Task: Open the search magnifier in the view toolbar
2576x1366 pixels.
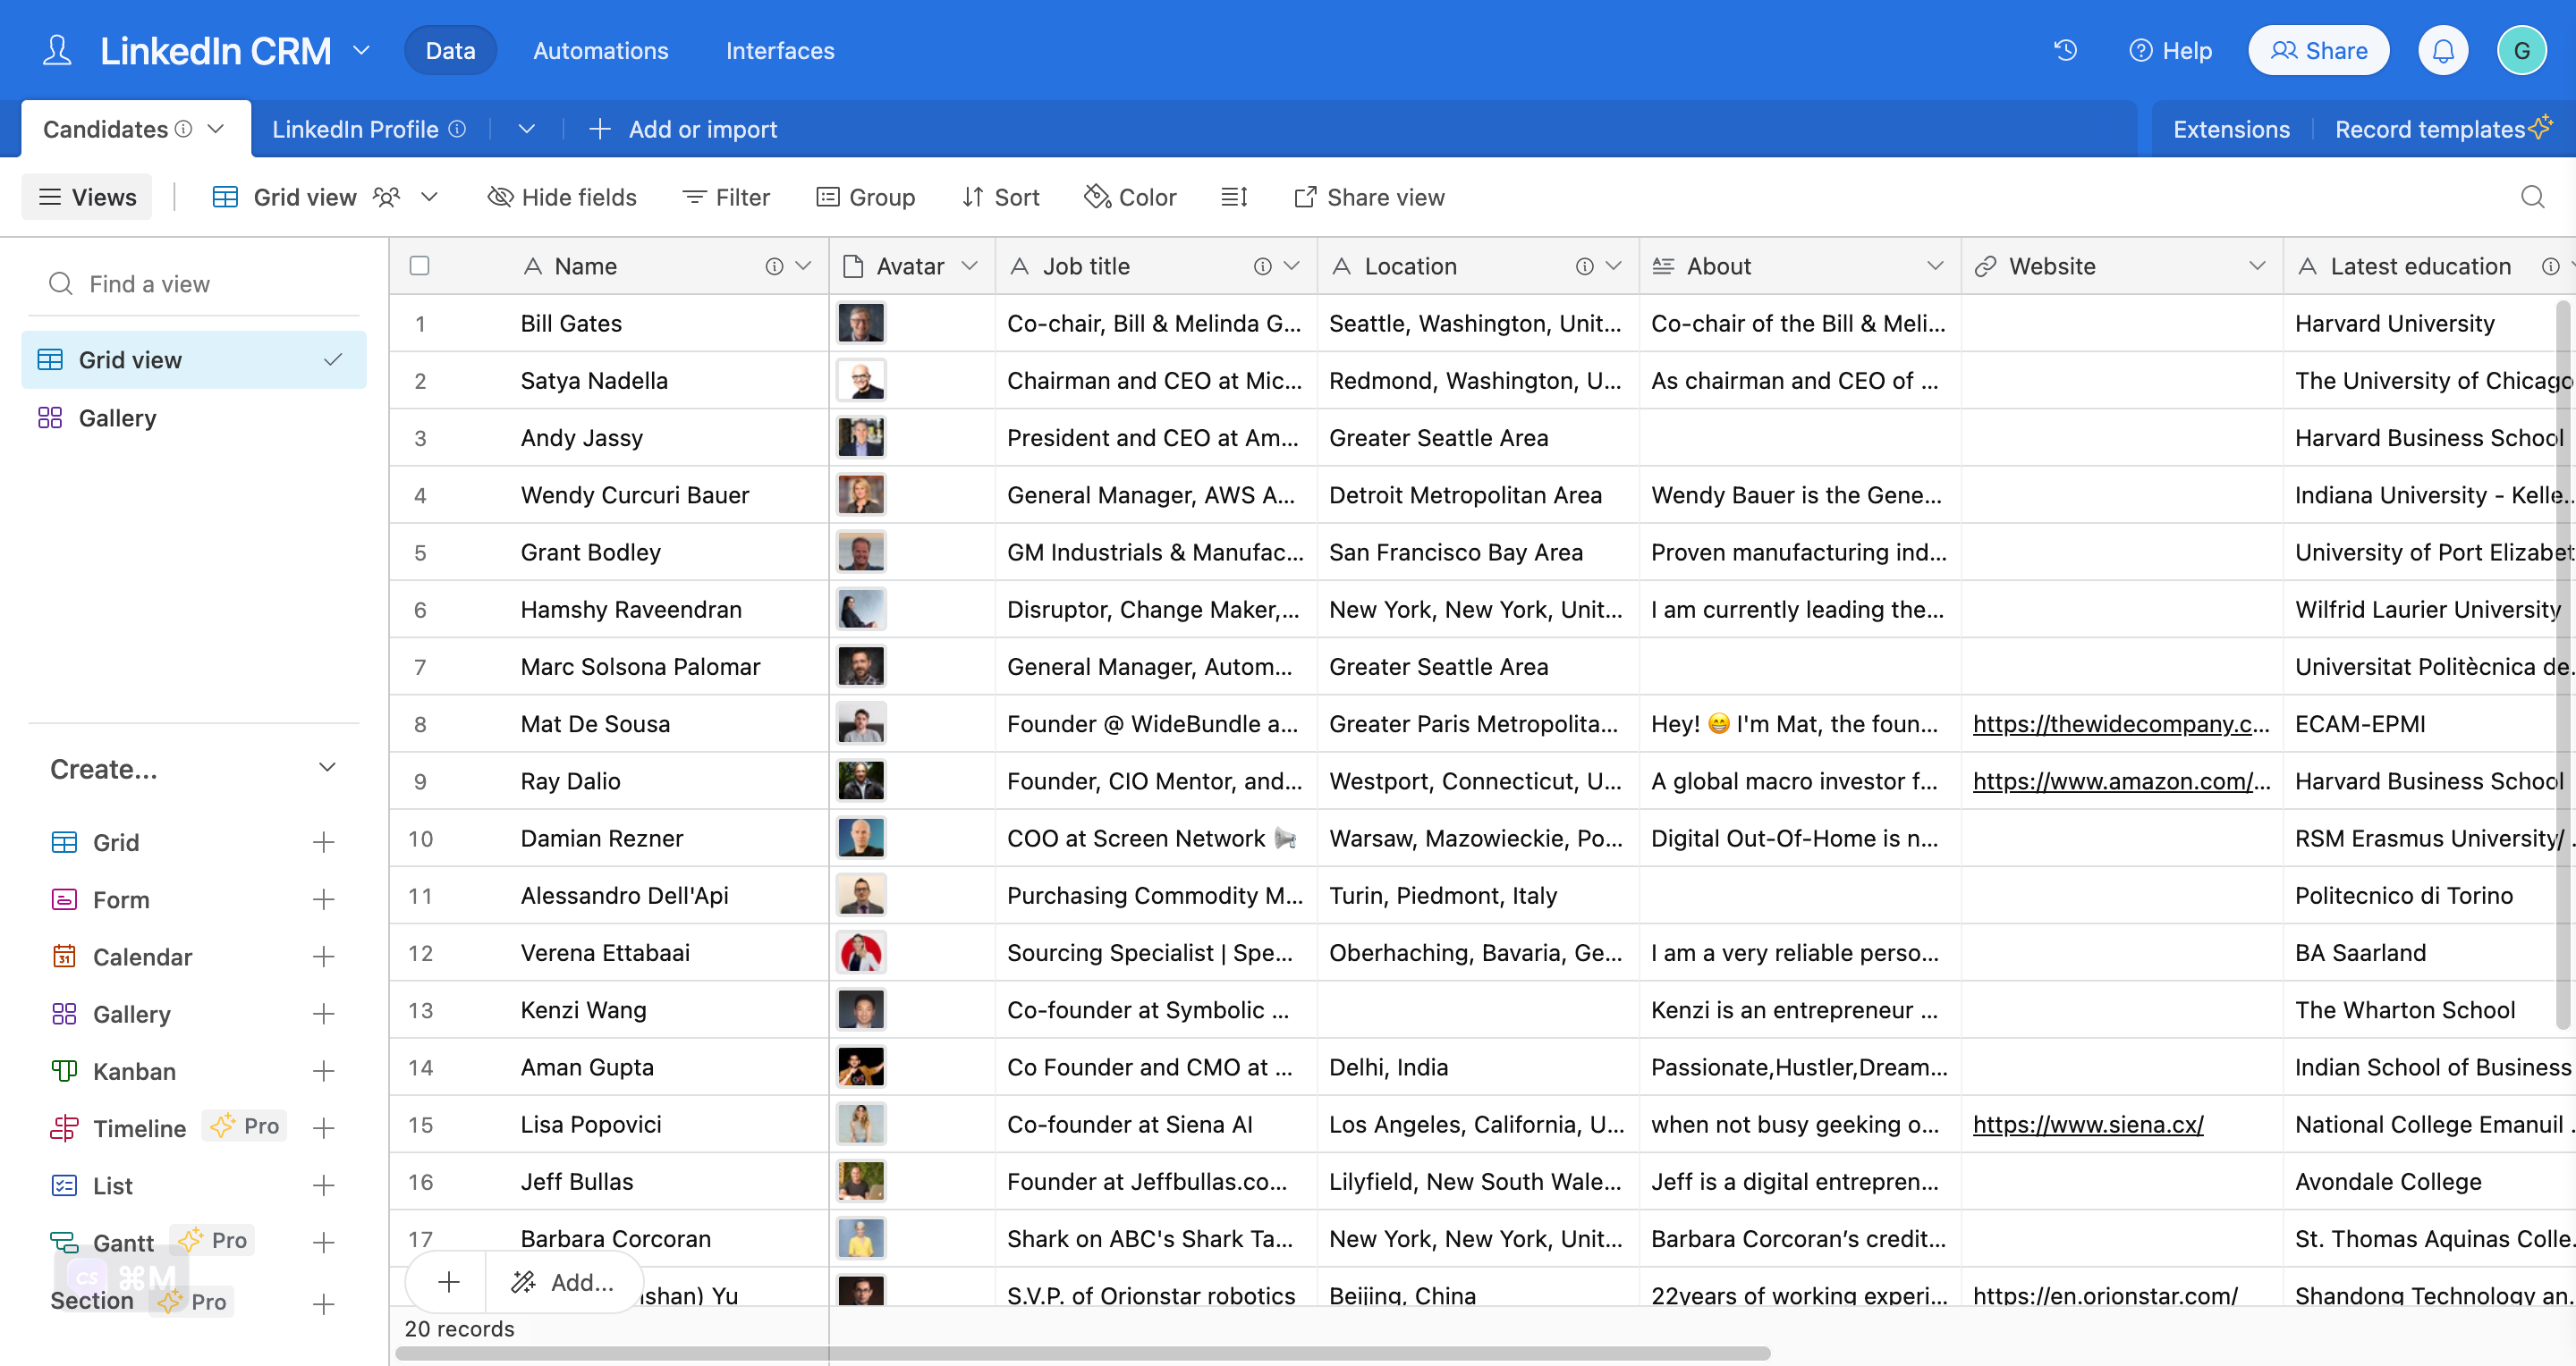Action: [x=2532, y=197]
